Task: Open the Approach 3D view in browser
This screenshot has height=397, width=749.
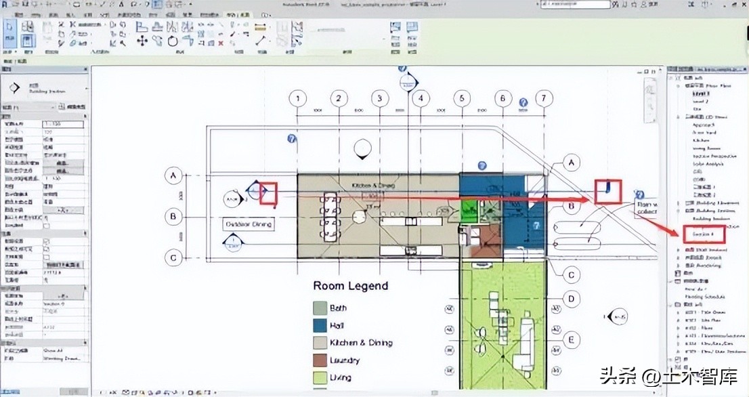Action: pyautogui.click(x=704, y=125)
